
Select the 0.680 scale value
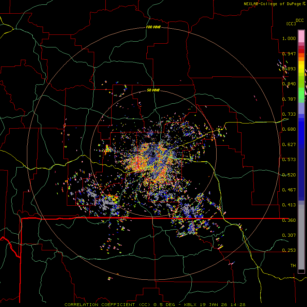pos(289,129)
